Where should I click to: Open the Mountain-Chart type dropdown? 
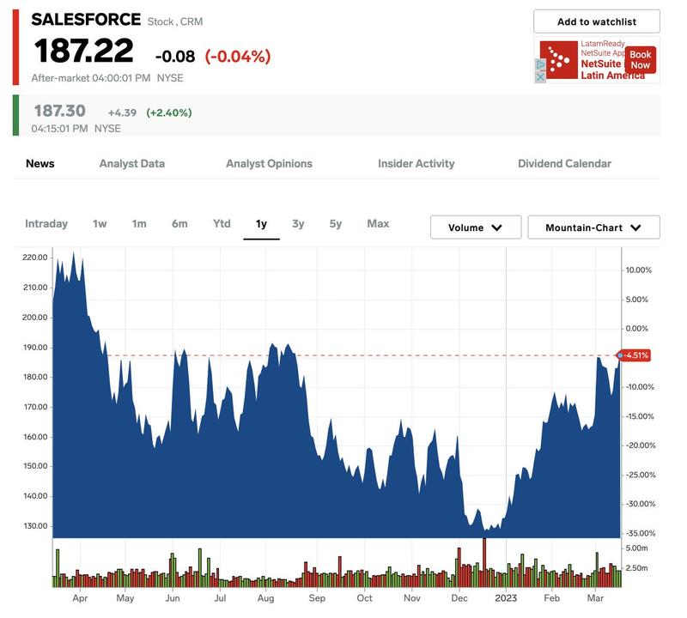click(x=593, y=227)
